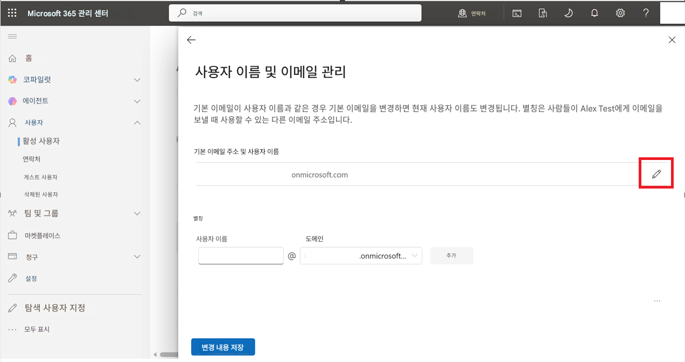Image resolution: width=685 pixels, height=362 pixels.
Task: Click the search magnifier icon
Action: 183,13
